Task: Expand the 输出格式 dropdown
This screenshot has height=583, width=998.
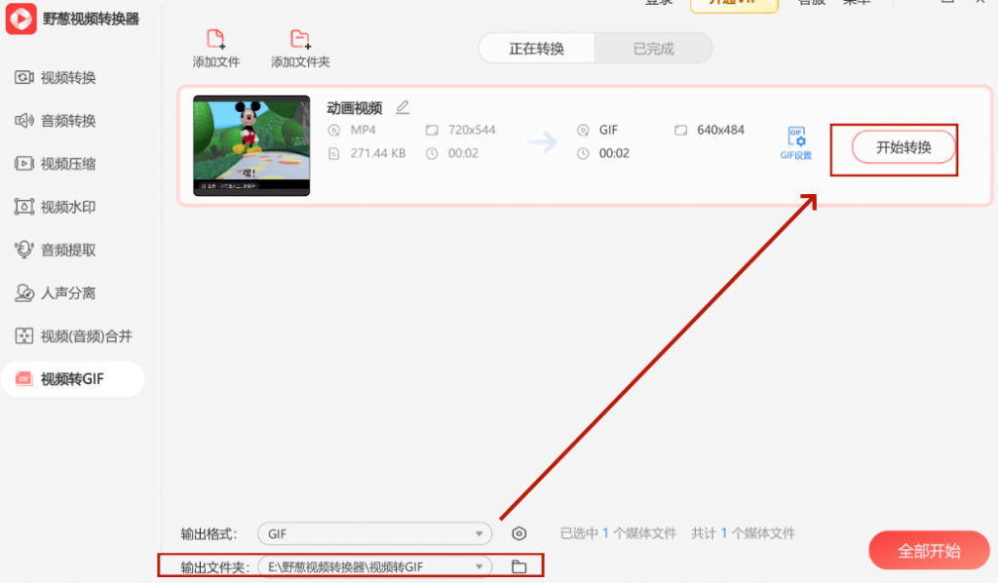Action: pos(480,533)
